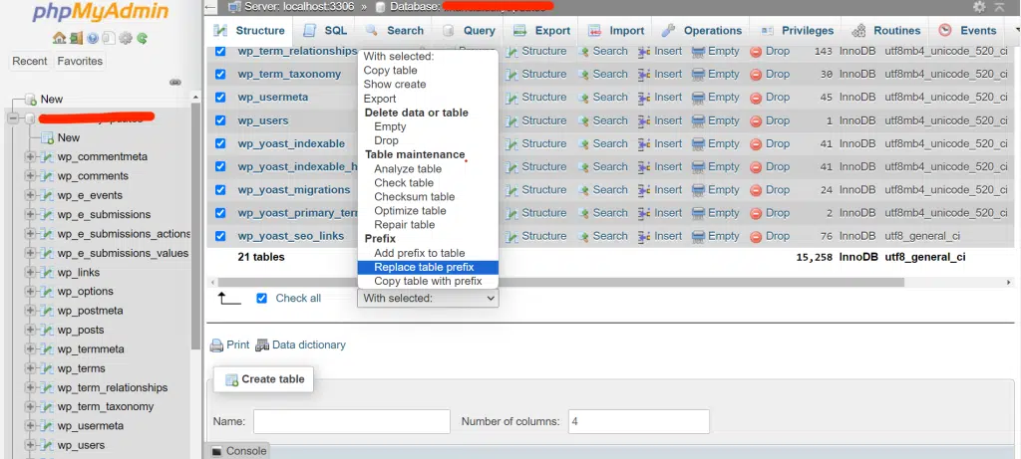The image size is (1021, 459).
Task: Click the log out door icon
Action: (76, 39)
